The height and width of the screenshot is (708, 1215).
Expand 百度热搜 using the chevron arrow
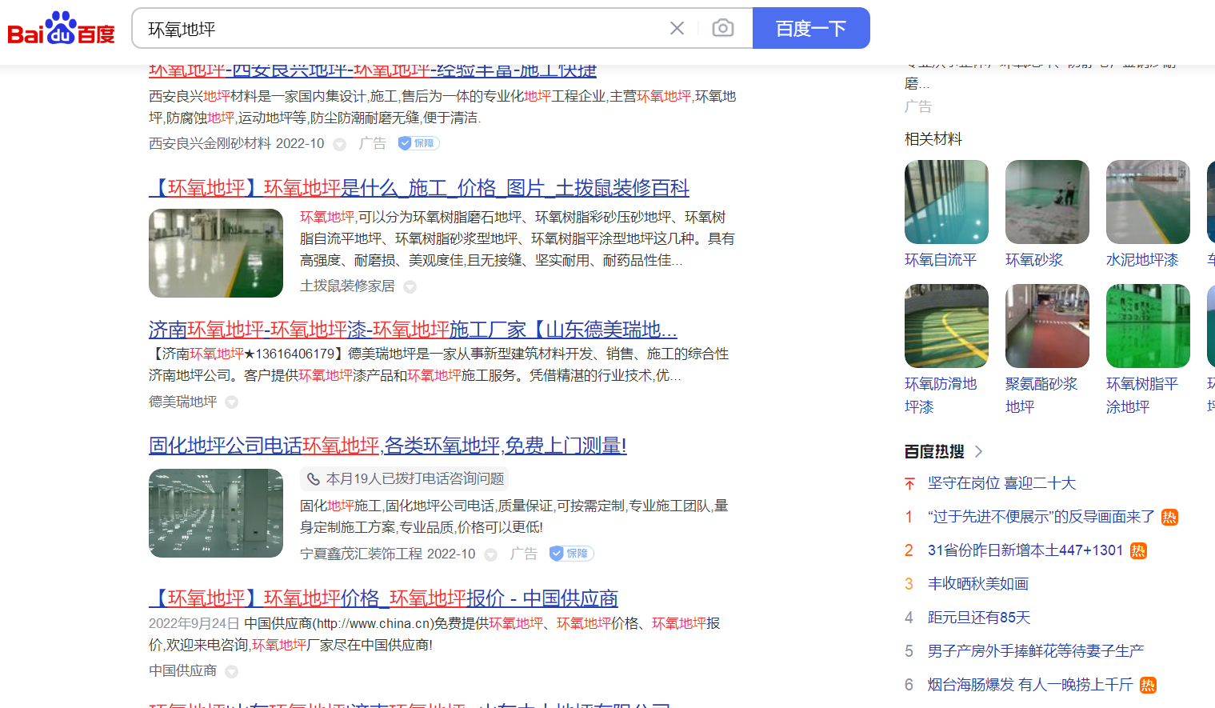pyautogui.click(x=978, y=452)
